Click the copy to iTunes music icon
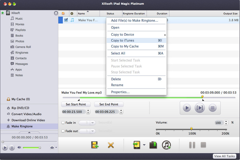 [166, 145]
